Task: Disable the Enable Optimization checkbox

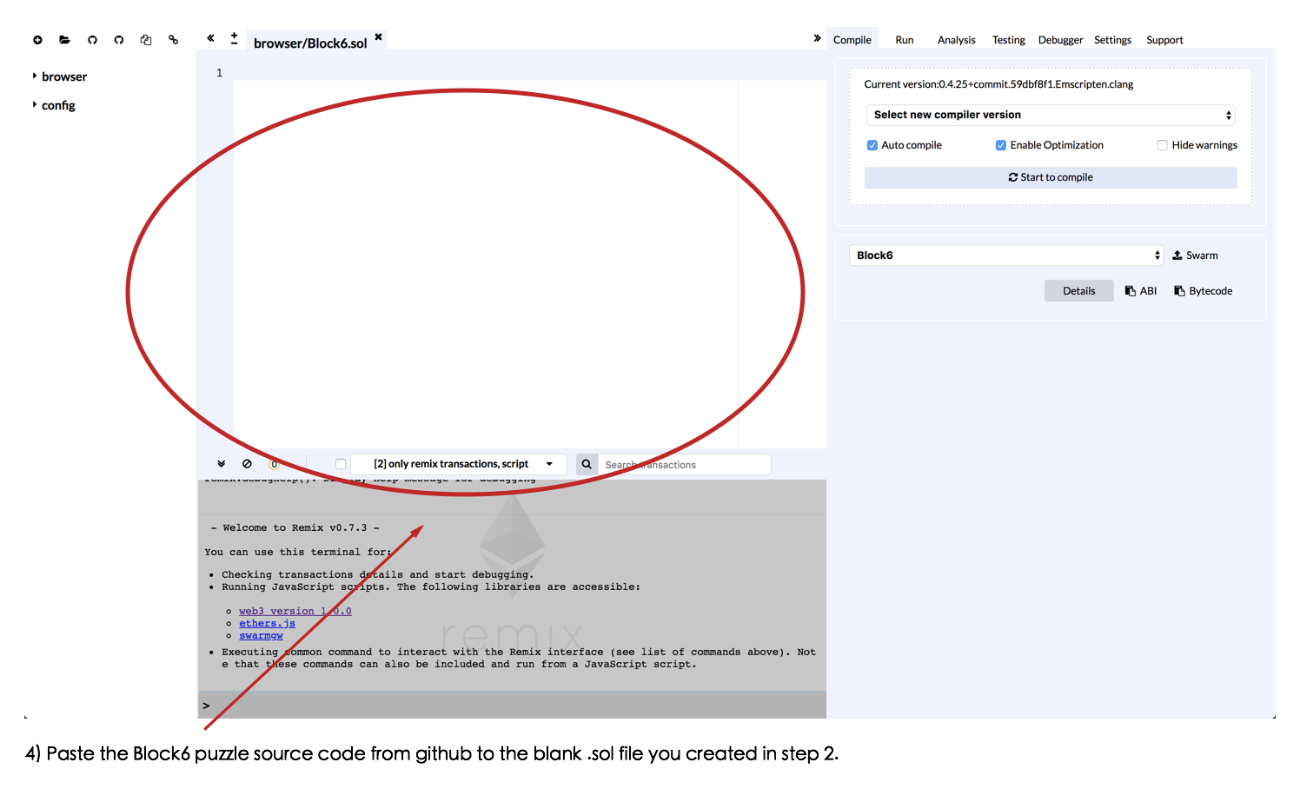Action: coord(1001,145)
